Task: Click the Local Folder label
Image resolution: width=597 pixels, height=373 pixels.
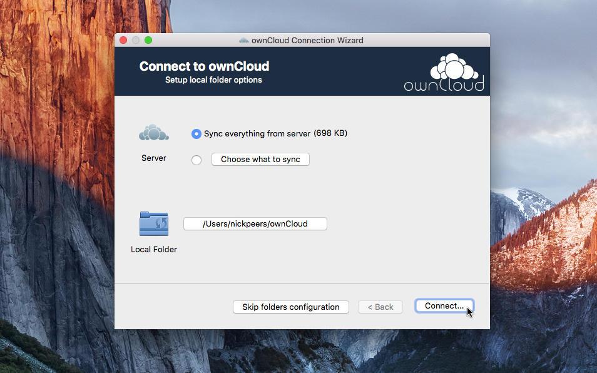Action: (154, 249)
